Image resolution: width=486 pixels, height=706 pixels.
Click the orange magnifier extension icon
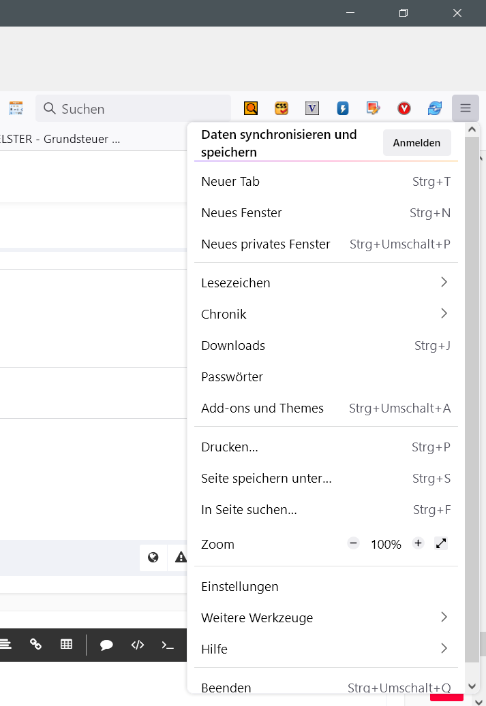pyautogui.click(x=251, y=108)
